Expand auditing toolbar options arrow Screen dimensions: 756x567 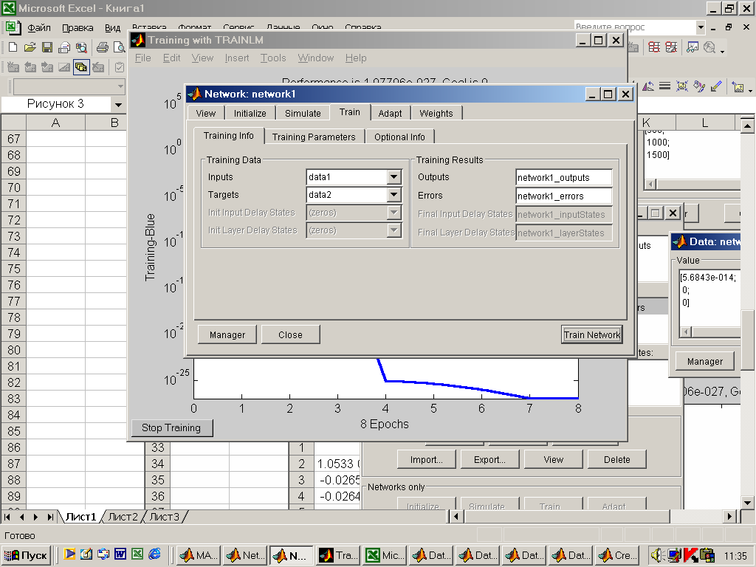pos(722,50)
